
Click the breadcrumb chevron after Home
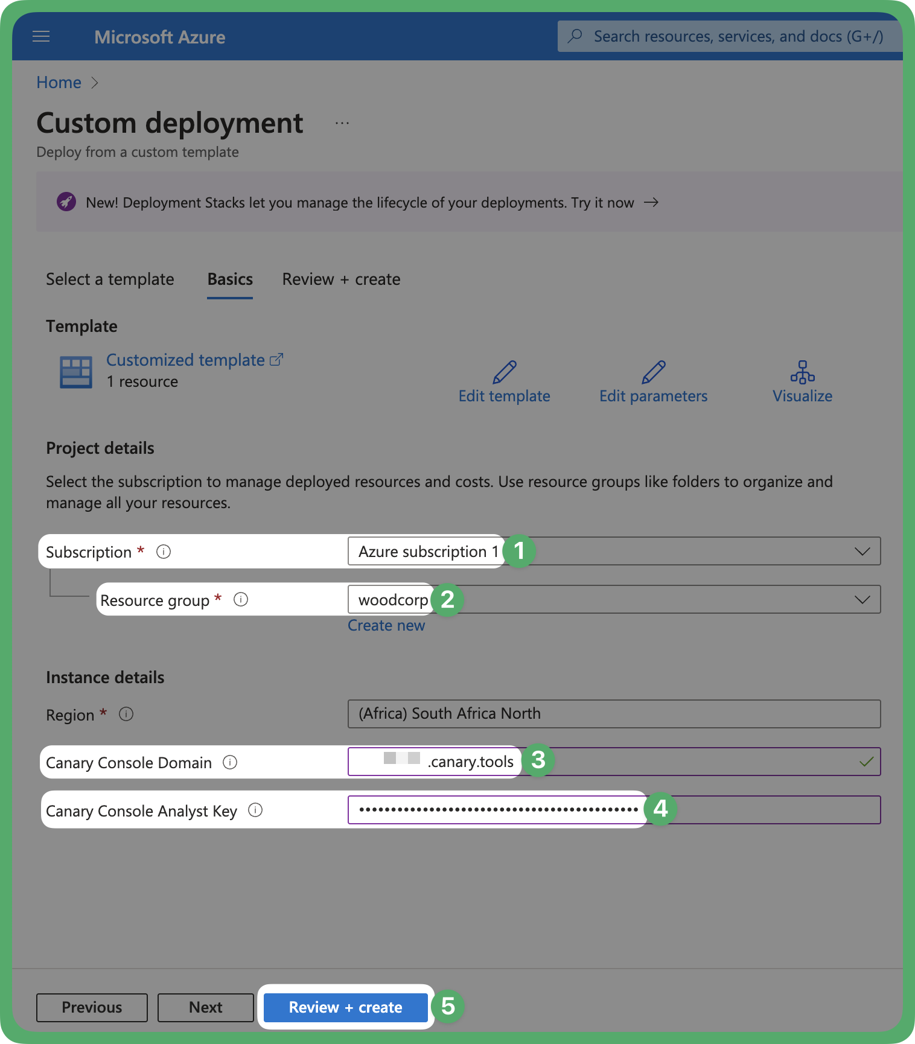pyautogui.click(x=95, y=82)
